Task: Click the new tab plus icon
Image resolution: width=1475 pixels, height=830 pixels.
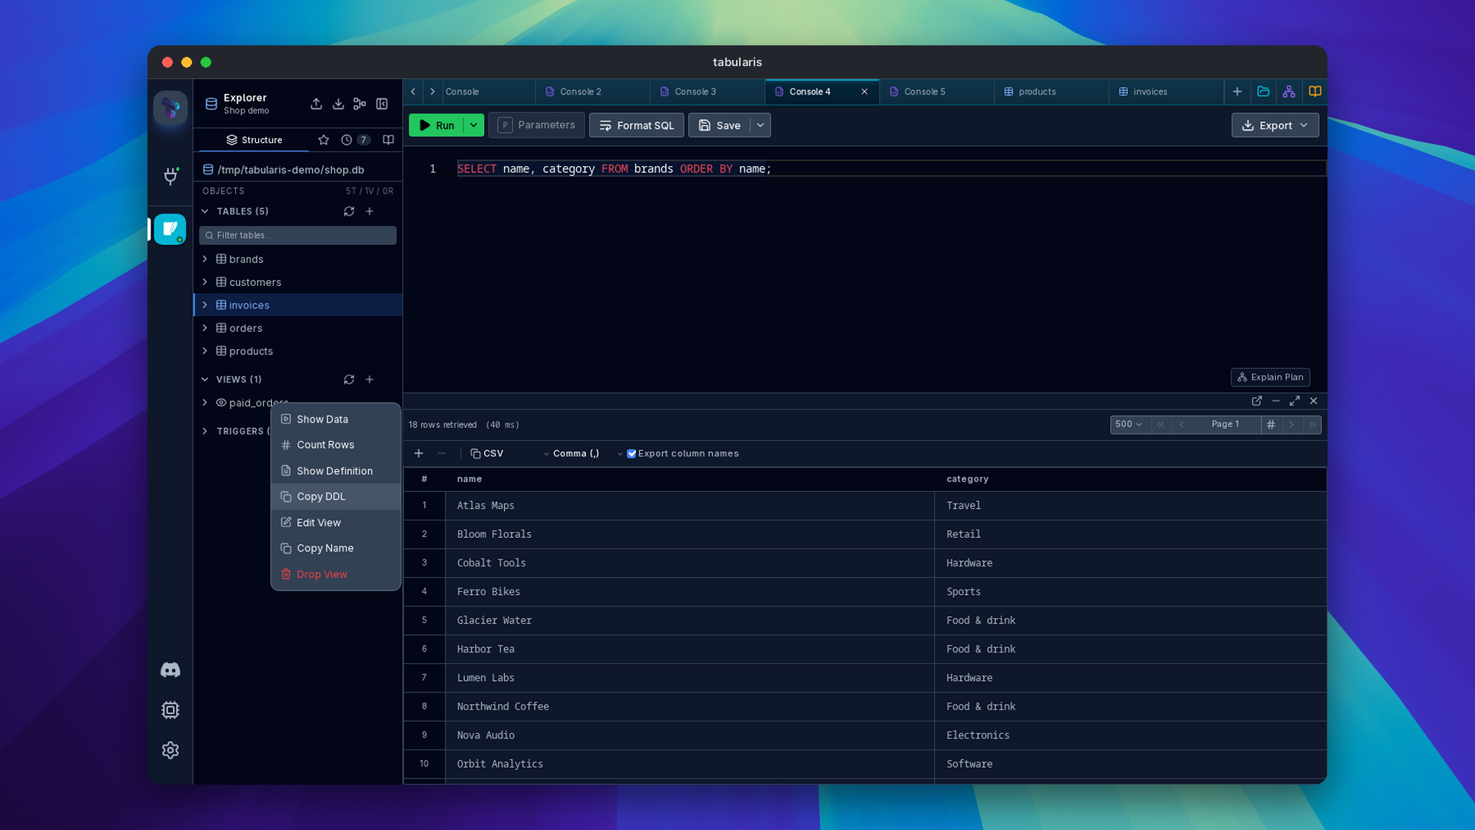Action: [1237, 91]
